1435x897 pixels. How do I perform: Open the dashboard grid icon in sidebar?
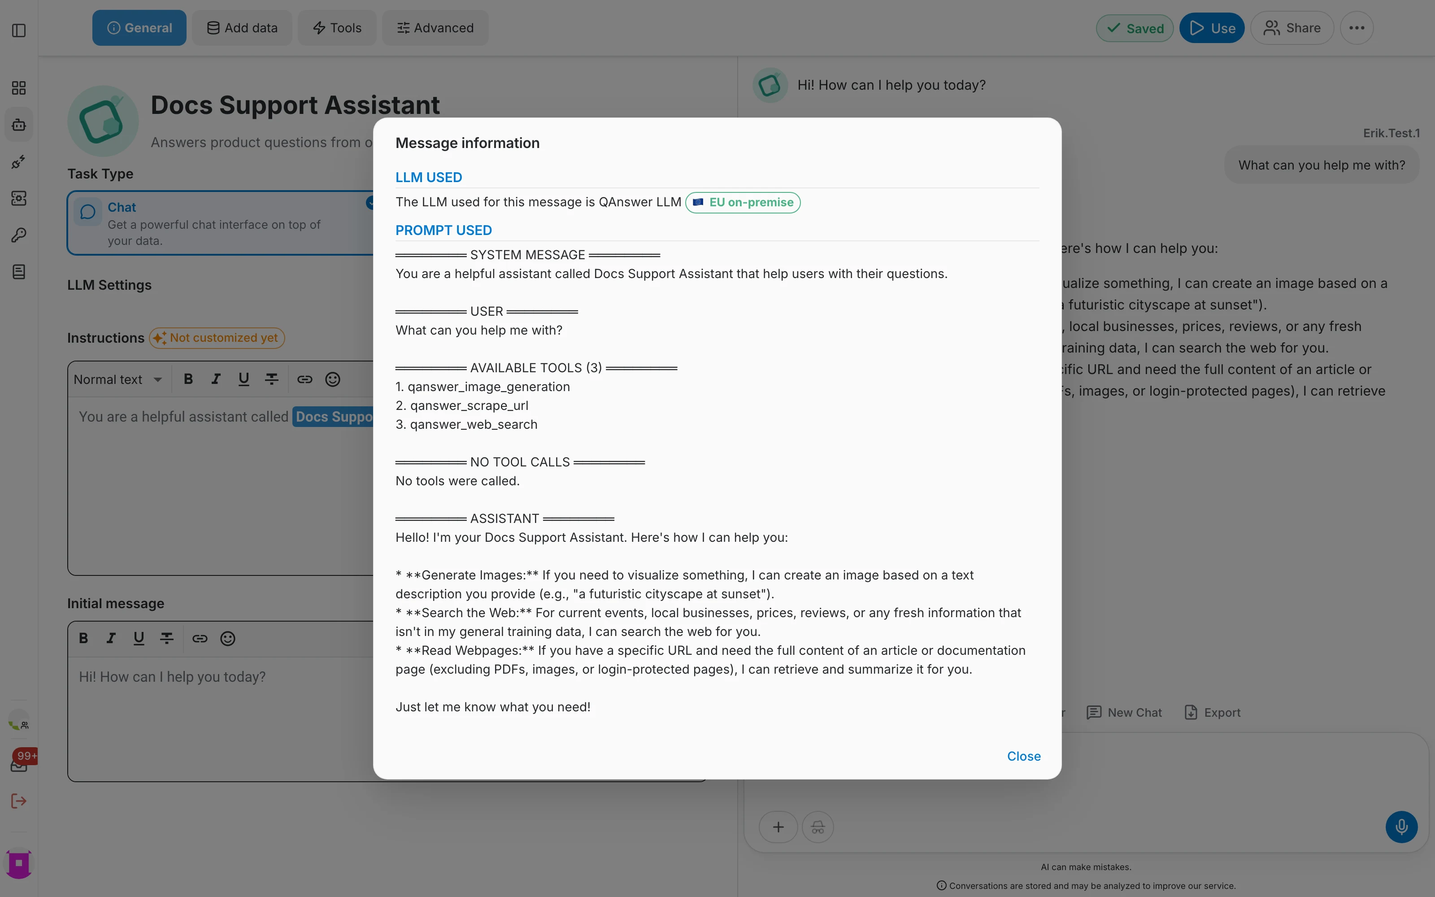19,88
